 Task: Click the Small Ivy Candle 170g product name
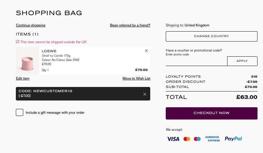click(x=56, y=56)
